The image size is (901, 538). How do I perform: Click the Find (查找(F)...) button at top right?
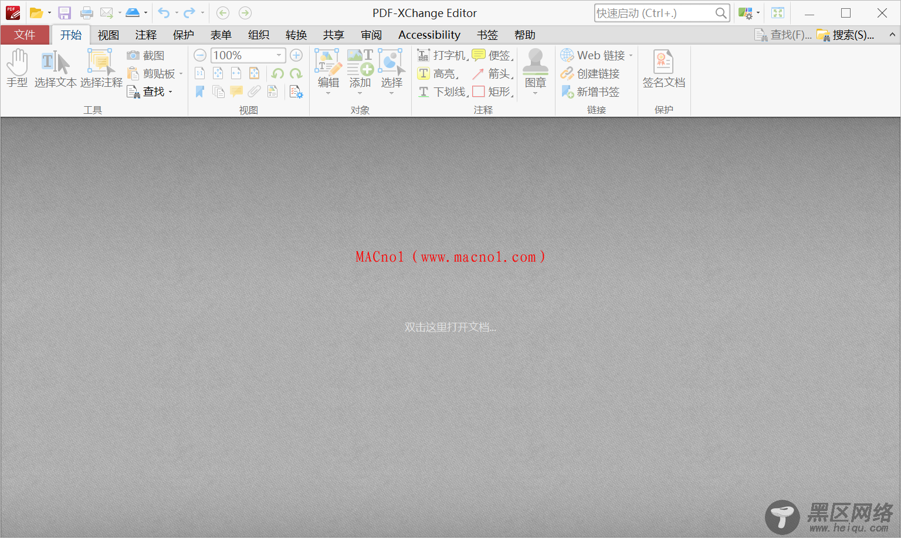tap(783, 35)
